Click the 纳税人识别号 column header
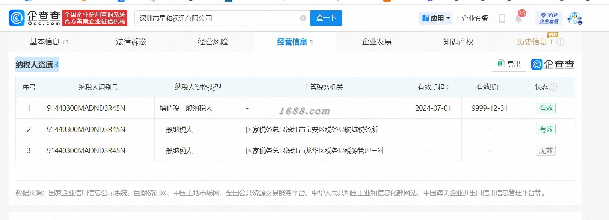Image resolution: width=609 pixels, height=220 pixels. [98, 87]
